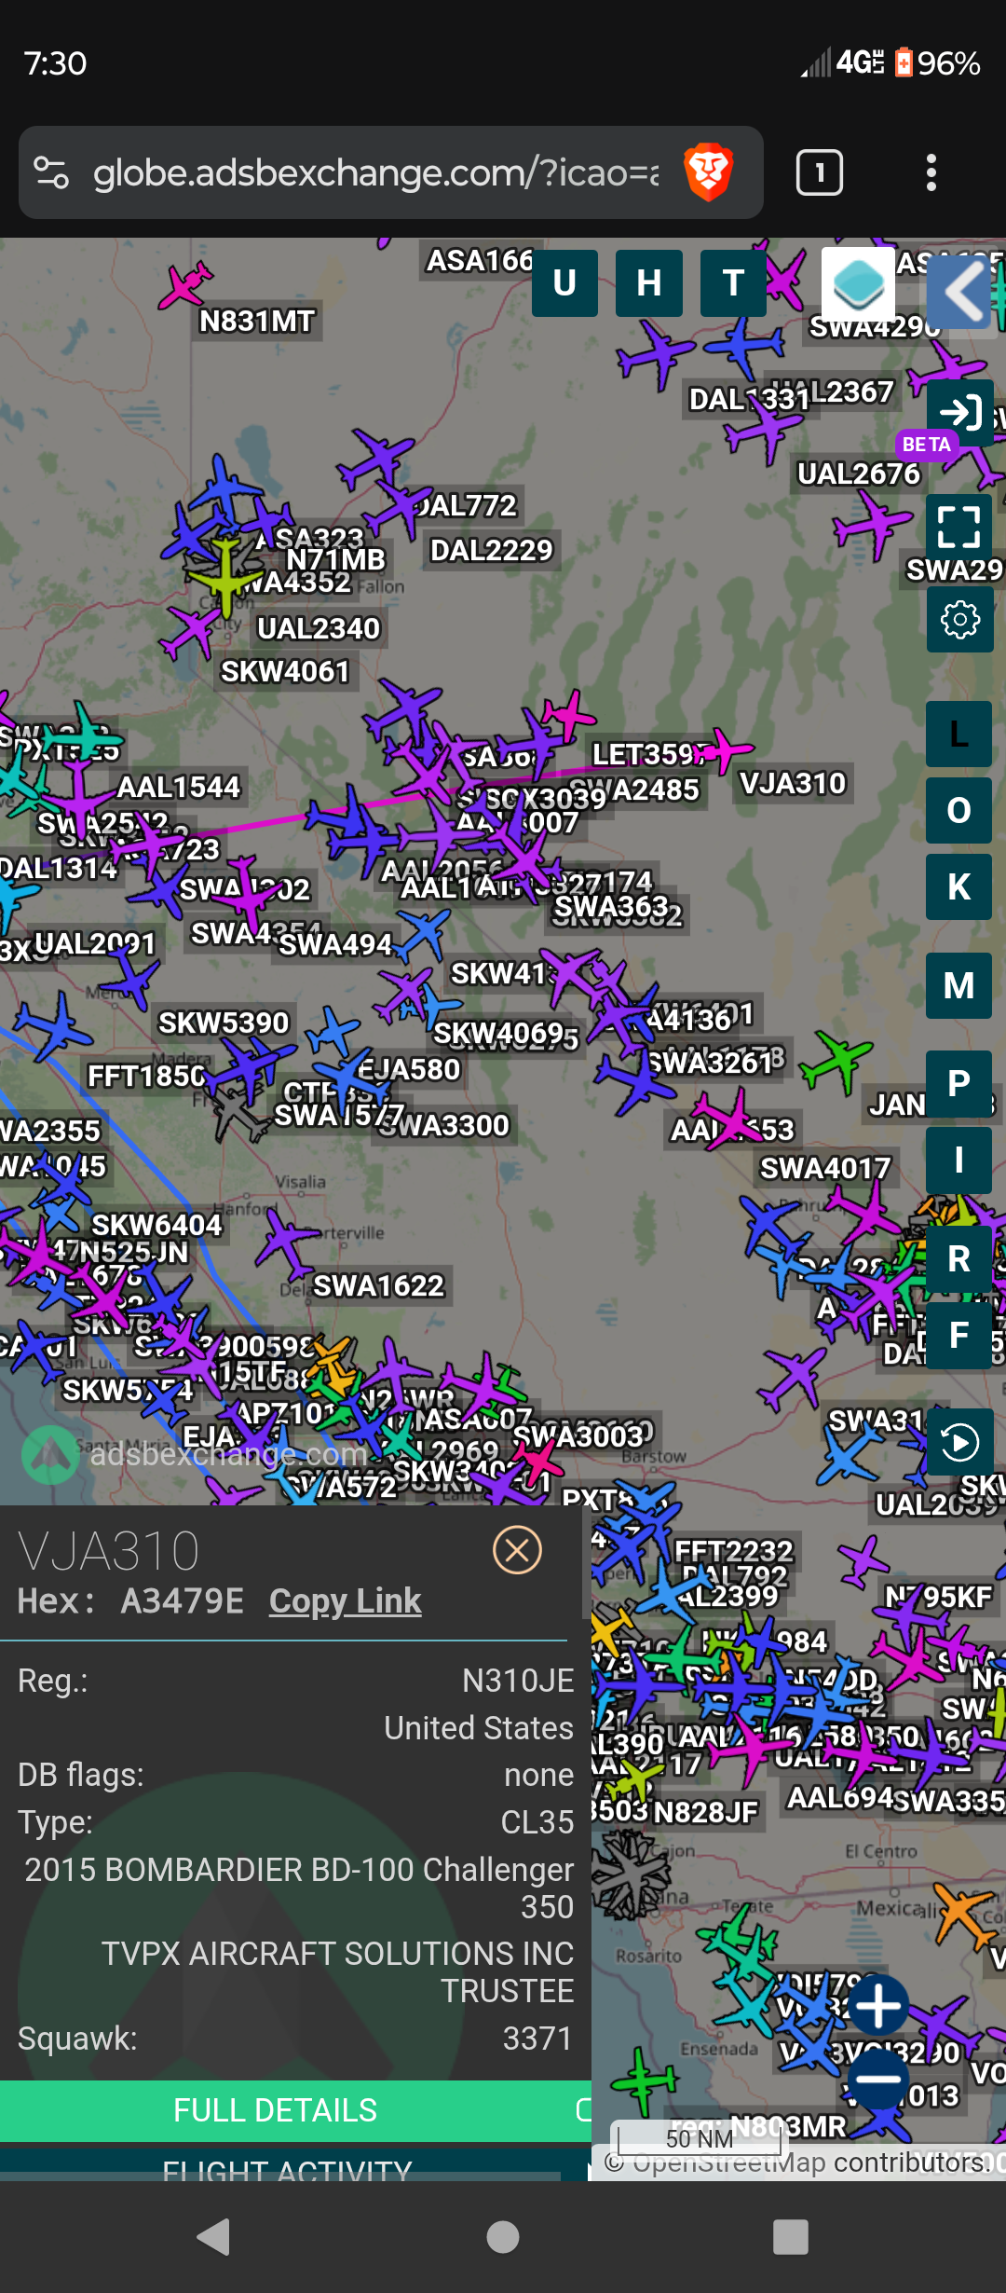Screen dimensions: 1006x2293
Task: Select the UAL2676 aircraft label
Action: [x=859, y=474]
